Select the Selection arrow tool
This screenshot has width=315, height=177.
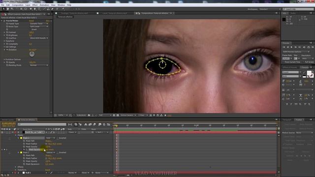tap(3, 9)
